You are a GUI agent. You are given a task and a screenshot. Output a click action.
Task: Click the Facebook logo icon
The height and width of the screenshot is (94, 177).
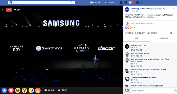coord(10,3)
